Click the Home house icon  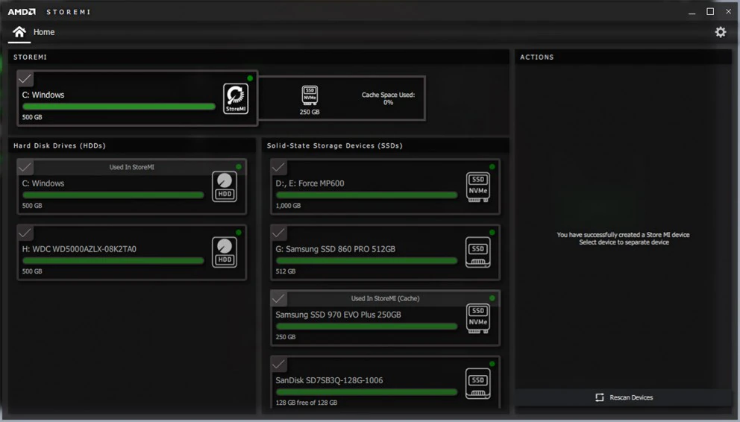pos(19,31)
